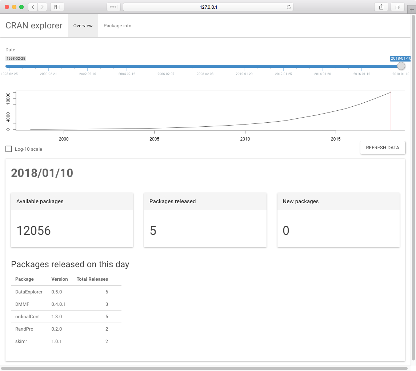Select the Overview tab

(x=83, y=26)
